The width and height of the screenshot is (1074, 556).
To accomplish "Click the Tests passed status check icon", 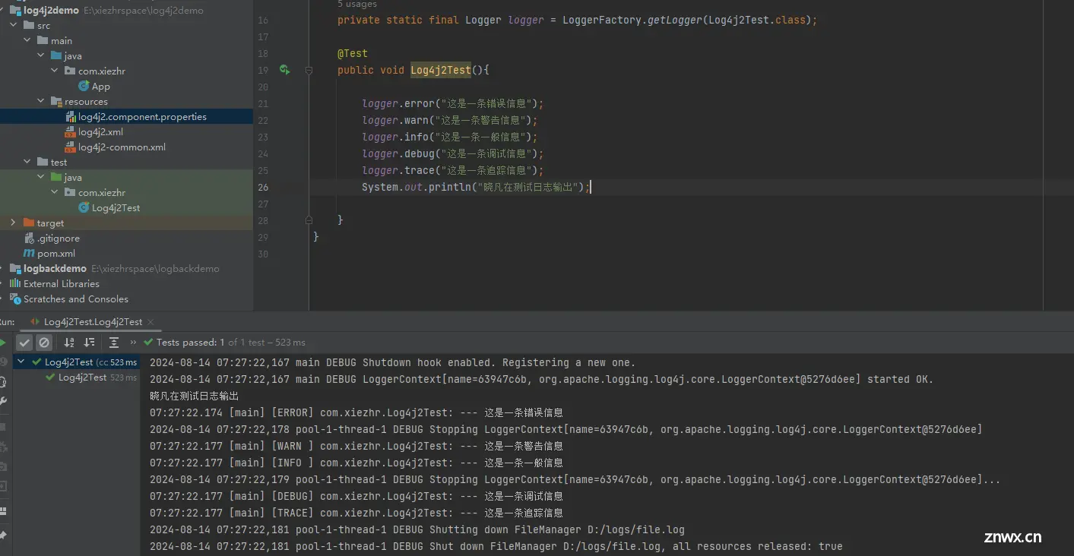I will coord(148,343).
